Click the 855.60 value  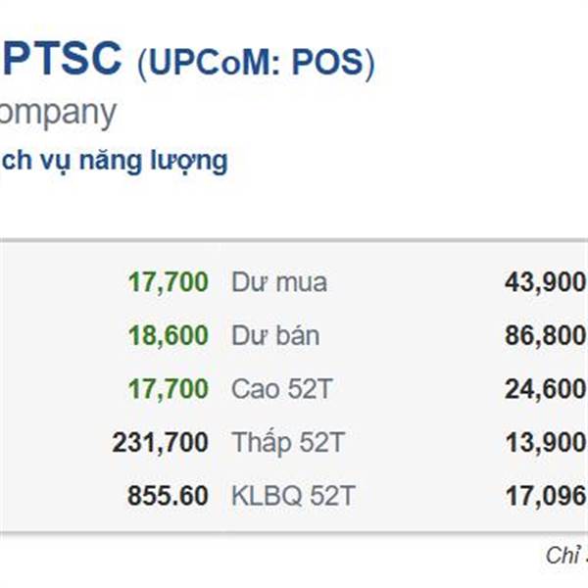coord(168,496)
